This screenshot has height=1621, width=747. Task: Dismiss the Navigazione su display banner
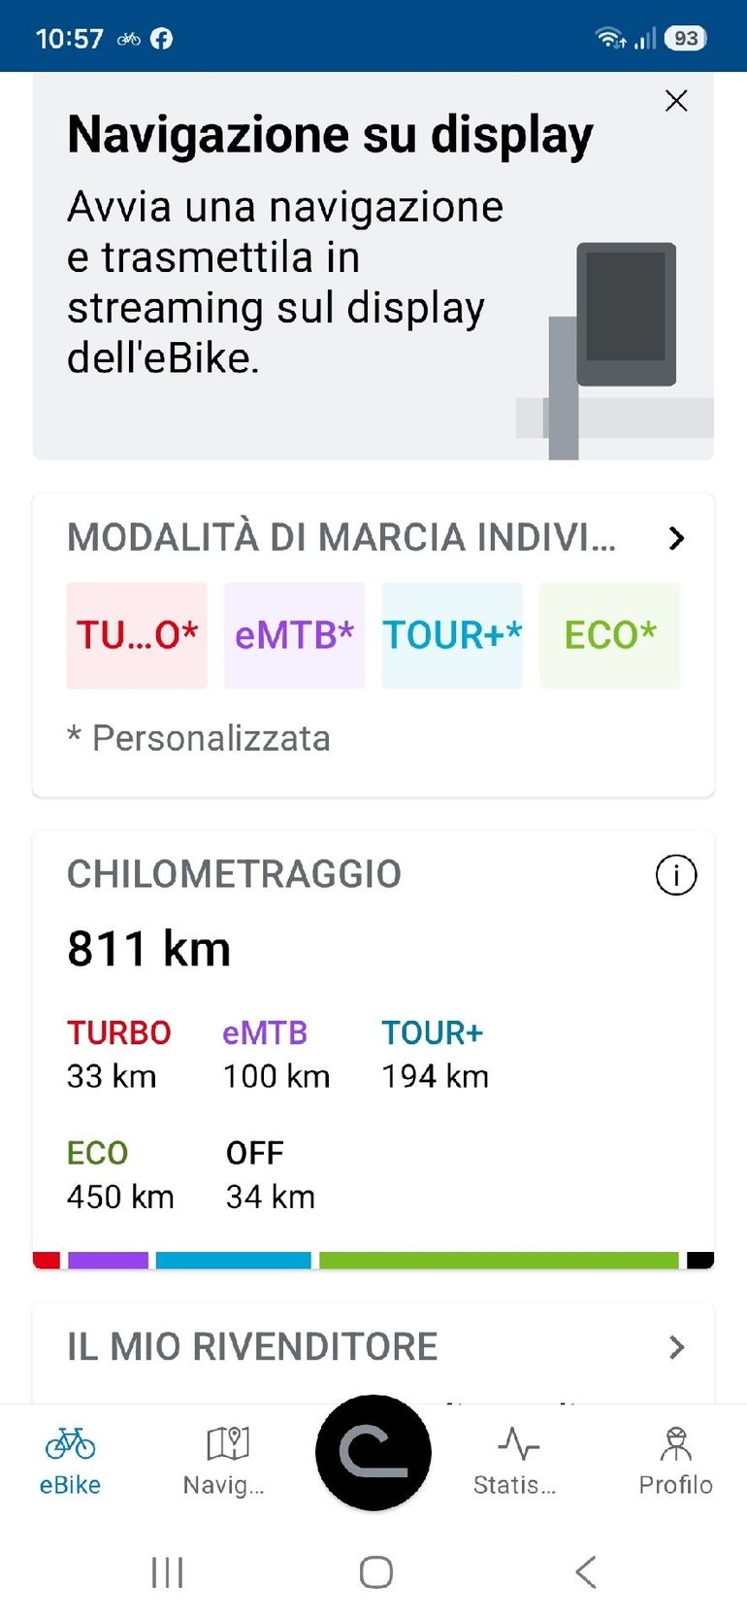[676, 101]
